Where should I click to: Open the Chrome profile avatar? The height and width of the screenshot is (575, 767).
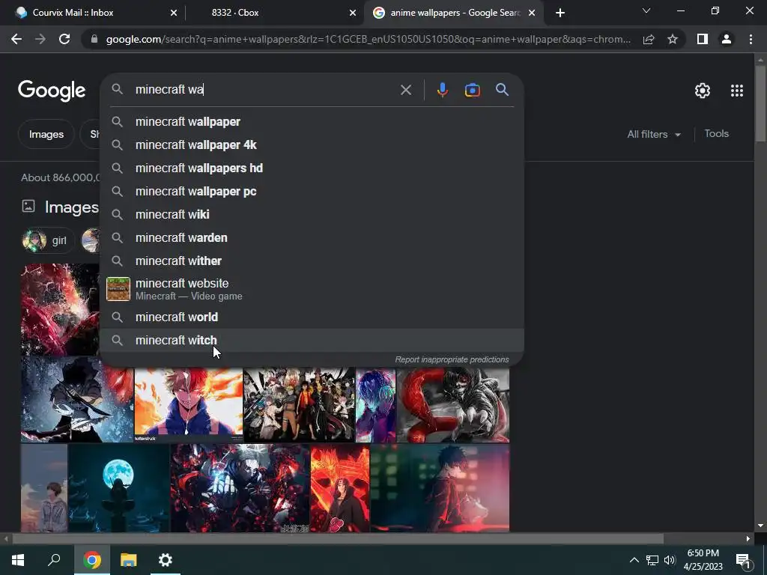727,39
